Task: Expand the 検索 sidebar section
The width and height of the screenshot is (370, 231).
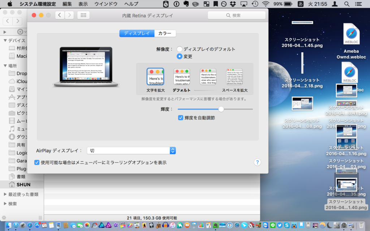Action: tap(5, 204)
